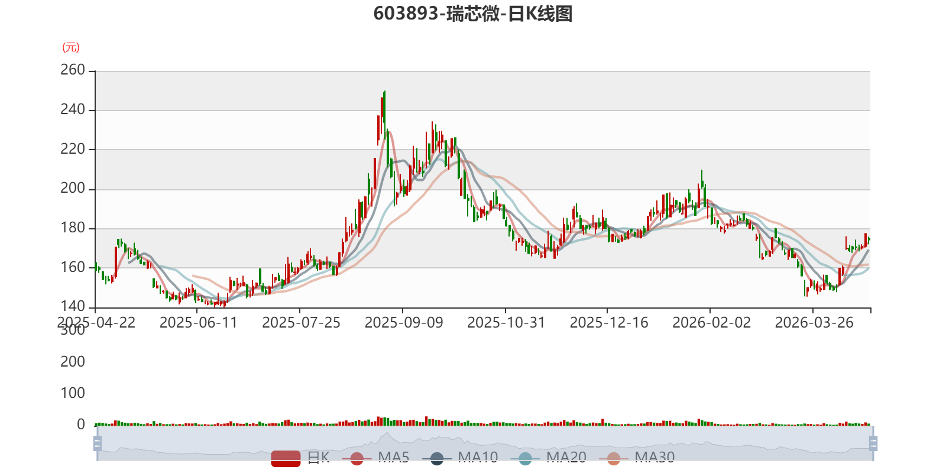
Task: Click the 2025-12-16 date label
Action: (609, 323)
